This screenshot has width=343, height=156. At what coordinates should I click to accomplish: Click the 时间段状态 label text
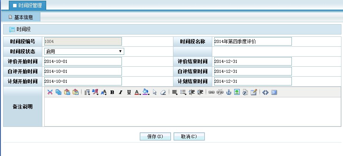coord(23,51)
